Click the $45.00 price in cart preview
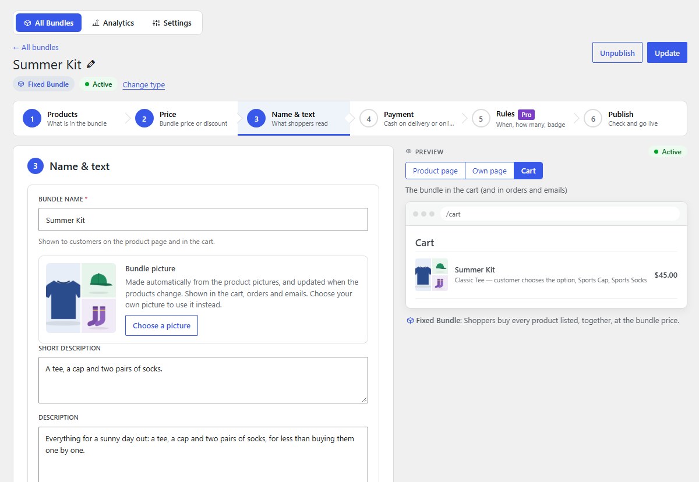This screenshot has height=482, width=699. click(666, 275)
